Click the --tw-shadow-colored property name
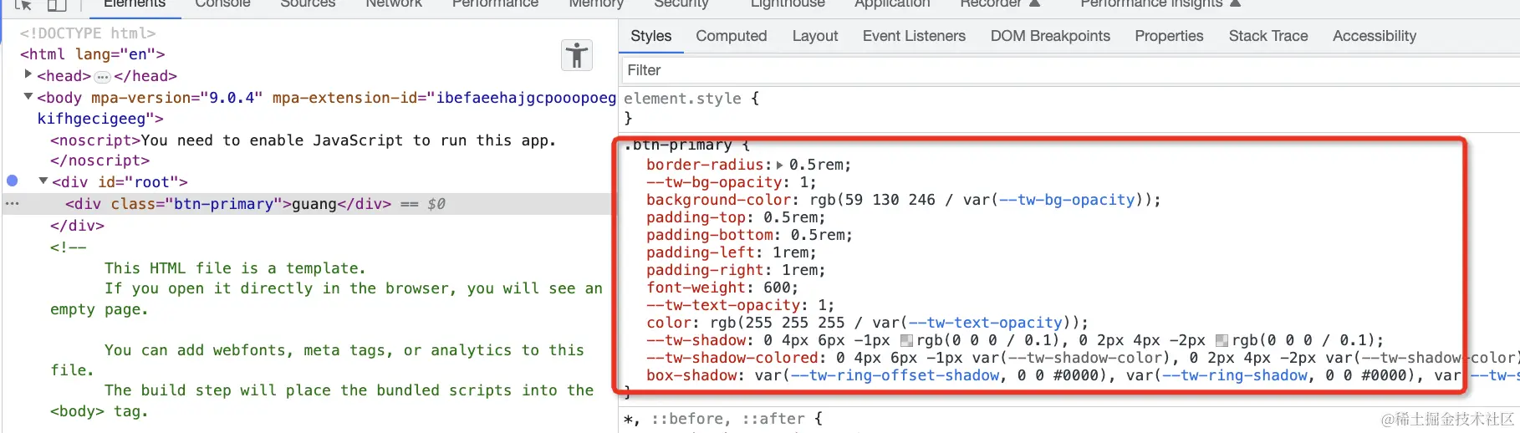Viewport: 1520px width, 433px height. (x=732, y=358)
